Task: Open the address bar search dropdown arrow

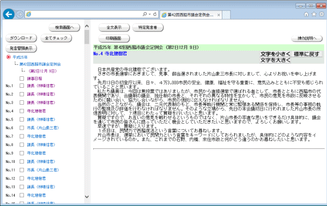Action: click(x=150, y=14)
